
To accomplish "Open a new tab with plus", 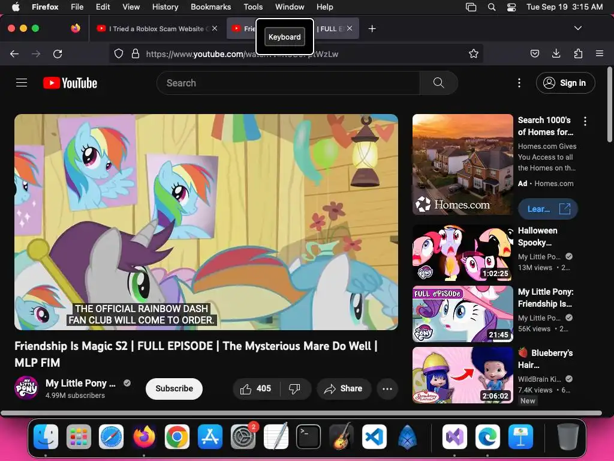I will tap(372, 29).
